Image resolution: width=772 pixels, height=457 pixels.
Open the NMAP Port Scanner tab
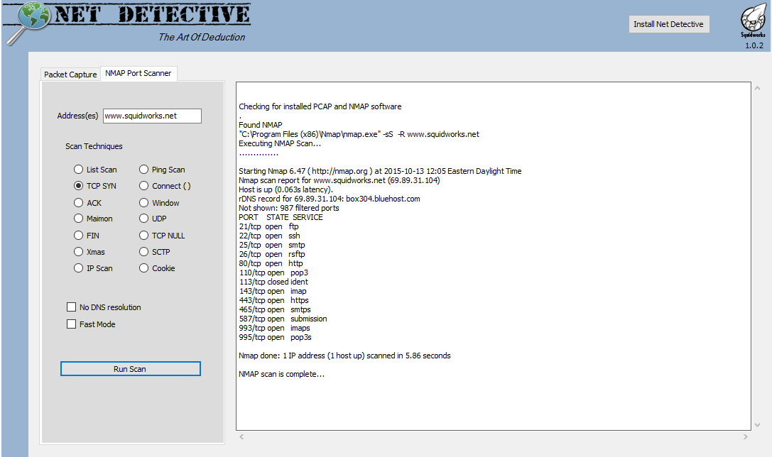coord(138,73)
